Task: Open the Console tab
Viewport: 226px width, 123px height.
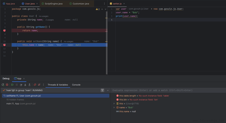Action: click(76, 85)
